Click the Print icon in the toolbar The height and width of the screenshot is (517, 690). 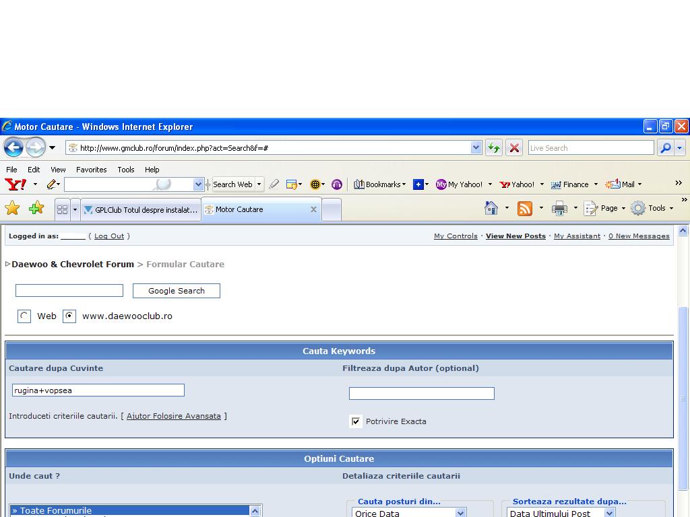(x=559, y=209)
